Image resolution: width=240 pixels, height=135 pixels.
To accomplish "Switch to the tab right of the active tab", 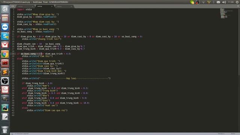I will coord(64,6).
